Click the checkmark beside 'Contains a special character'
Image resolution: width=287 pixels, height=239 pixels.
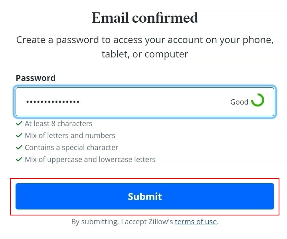click(19, 148)
